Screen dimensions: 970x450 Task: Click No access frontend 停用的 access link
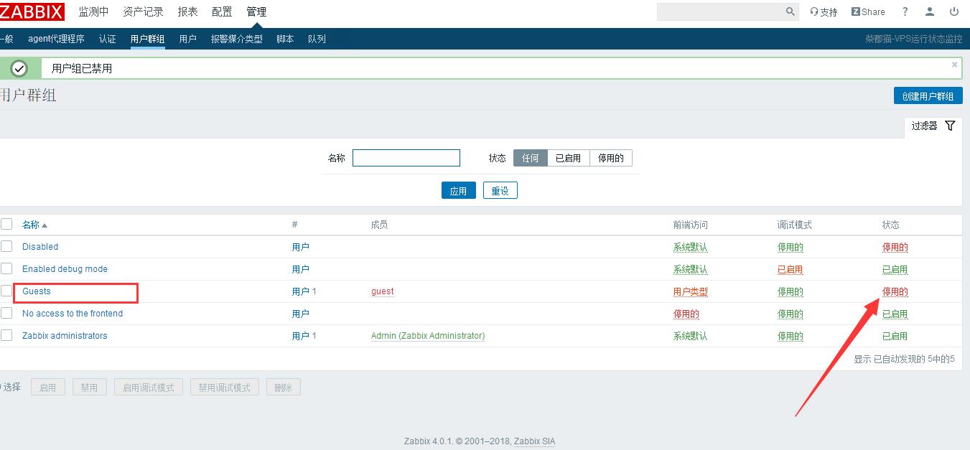click(x=686, y=314)
